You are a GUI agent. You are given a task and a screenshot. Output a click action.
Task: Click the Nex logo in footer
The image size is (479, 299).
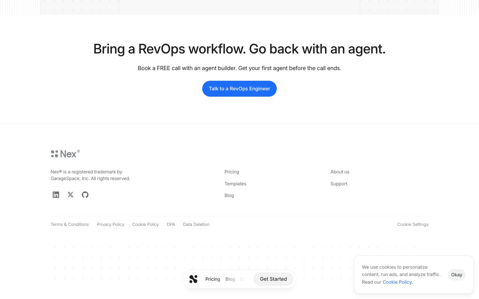[65, 154]
